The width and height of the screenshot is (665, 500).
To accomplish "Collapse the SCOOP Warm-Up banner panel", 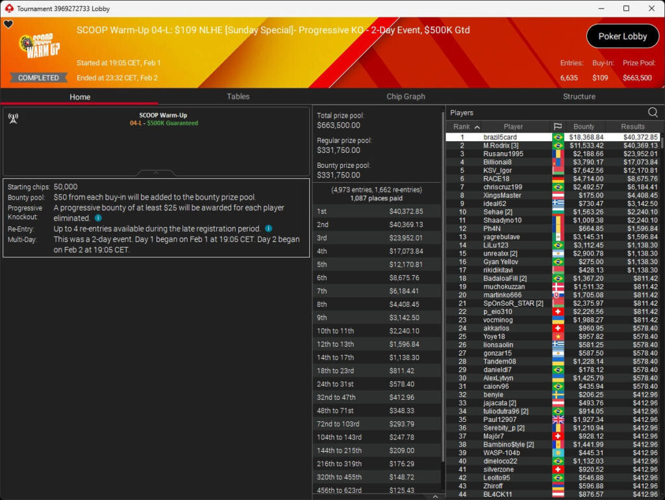I will tap(156, 173).
